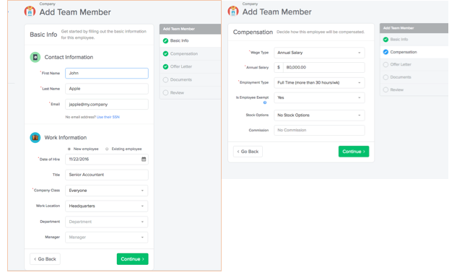The width and height of the screenshot is (457, 275).
Task: Open the Stock Options dropdown
Action: tap(319, 115)
